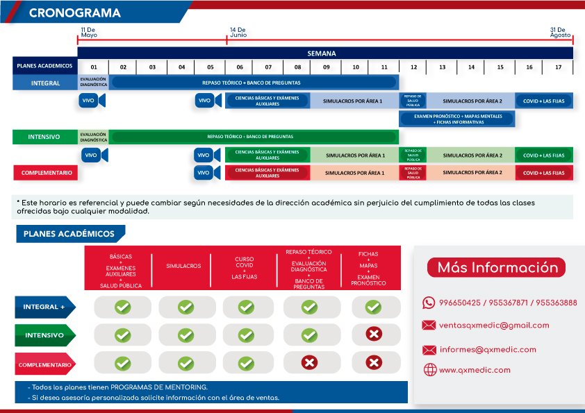Select week 12 in the SEMANA row
585x413 pixels.
413,67
